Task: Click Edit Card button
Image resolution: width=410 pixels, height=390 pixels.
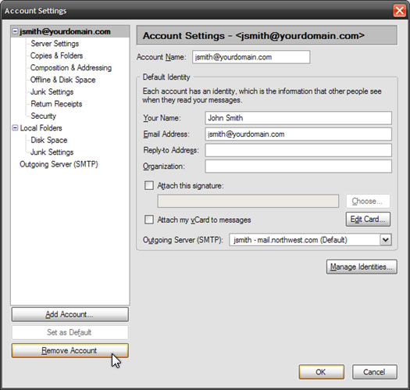Action: tap(368, 220)
